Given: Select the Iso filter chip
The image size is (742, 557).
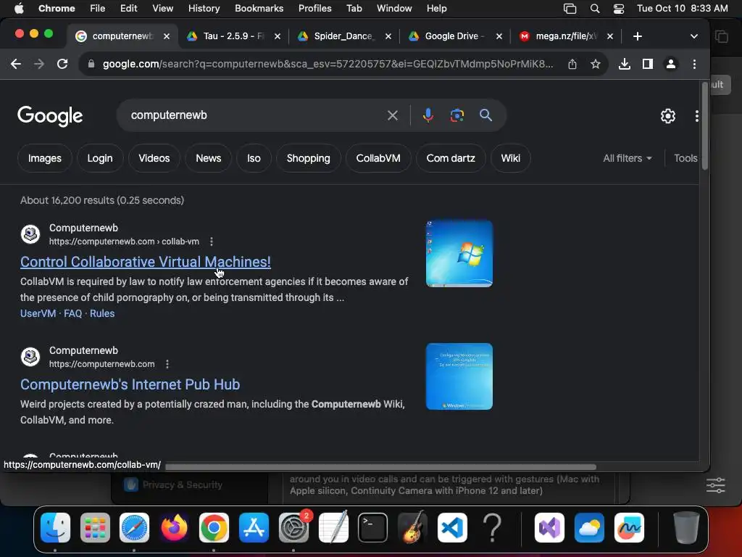Looking at the screenshot, I should click(x=254, y=158).
